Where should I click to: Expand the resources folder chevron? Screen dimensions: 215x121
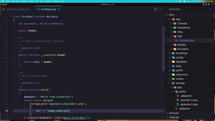169,75
